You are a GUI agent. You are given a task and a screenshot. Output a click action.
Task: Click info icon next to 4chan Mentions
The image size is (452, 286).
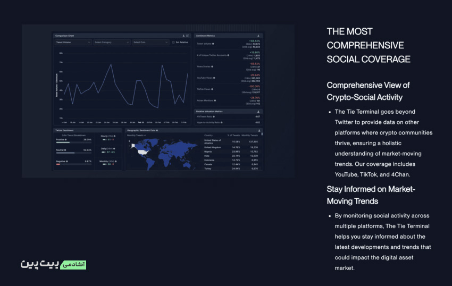pos(215,100)
